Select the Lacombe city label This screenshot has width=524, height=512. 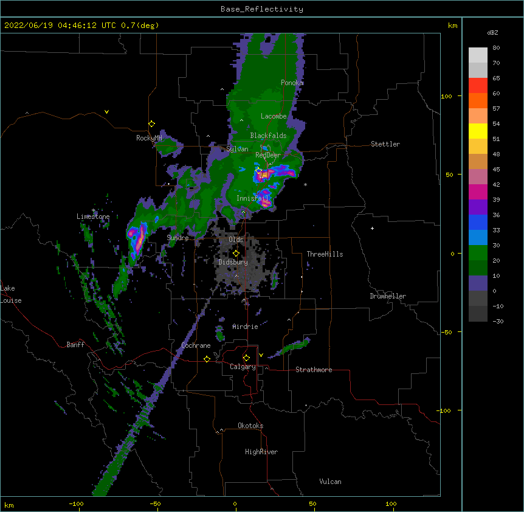point(274,116)
